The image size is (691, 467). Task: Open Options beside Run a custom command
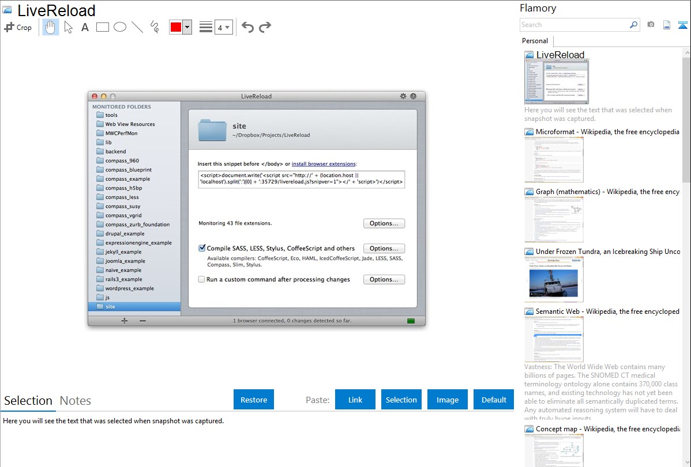tap(384, 279)
